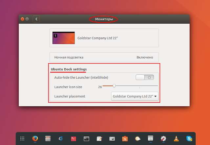Minimize the Мониторы window
This screenshot has height=145, width=210.
point(27,19)
